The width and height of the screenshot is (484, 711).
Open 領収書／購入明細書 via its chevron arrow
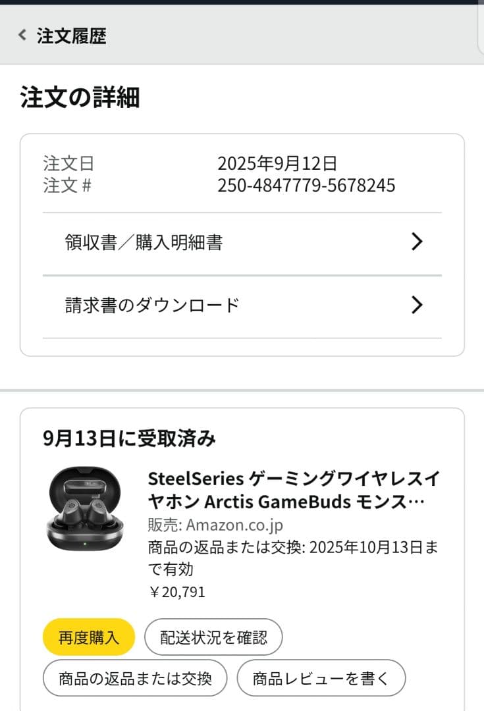coord(416,242)
